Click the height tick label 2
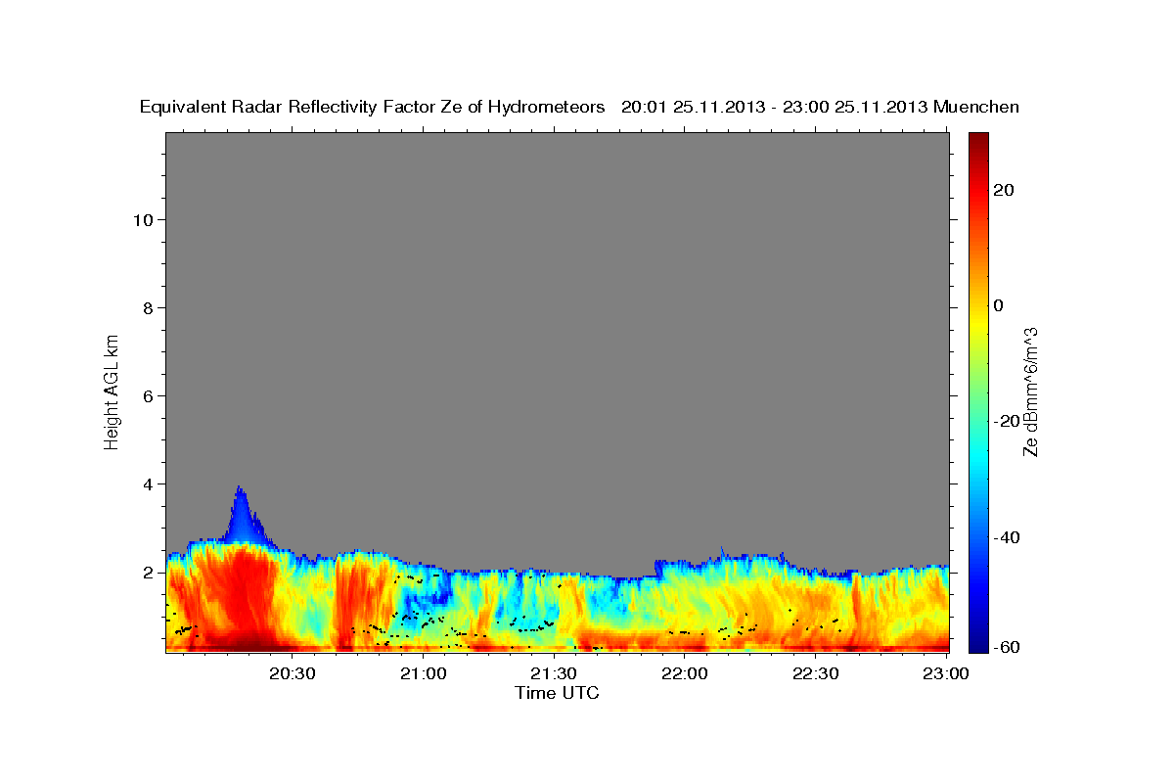The image size is (1174, 783). pos(149,572)
